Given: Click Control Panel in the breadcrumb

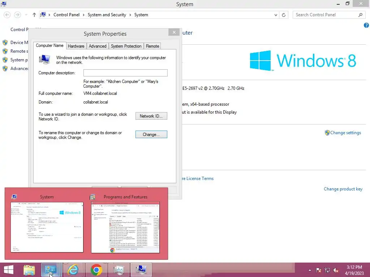Looking at the screenshot, I should coord(66,15).
